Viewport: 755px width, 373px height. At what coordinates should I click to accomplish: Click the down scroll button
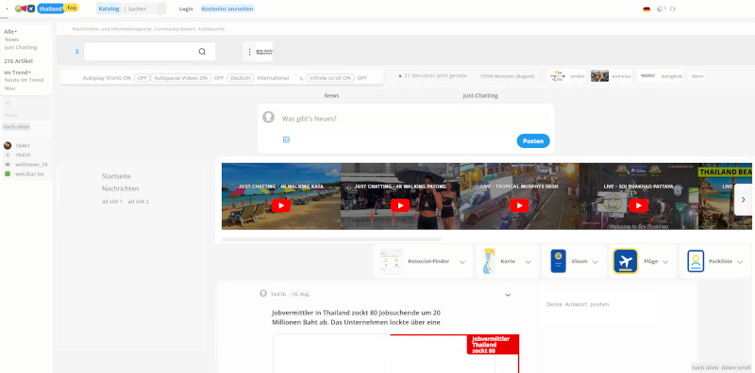tap(736, 367)
